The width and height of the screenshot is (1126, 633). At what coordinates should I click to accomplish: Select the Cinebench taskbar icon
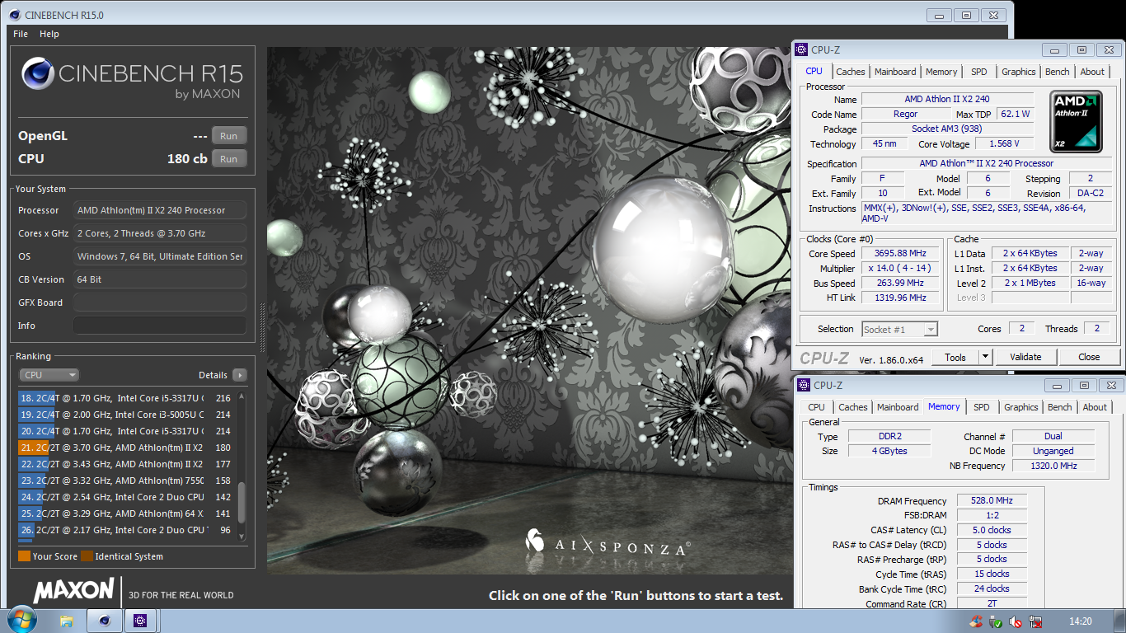coord(105,621)
